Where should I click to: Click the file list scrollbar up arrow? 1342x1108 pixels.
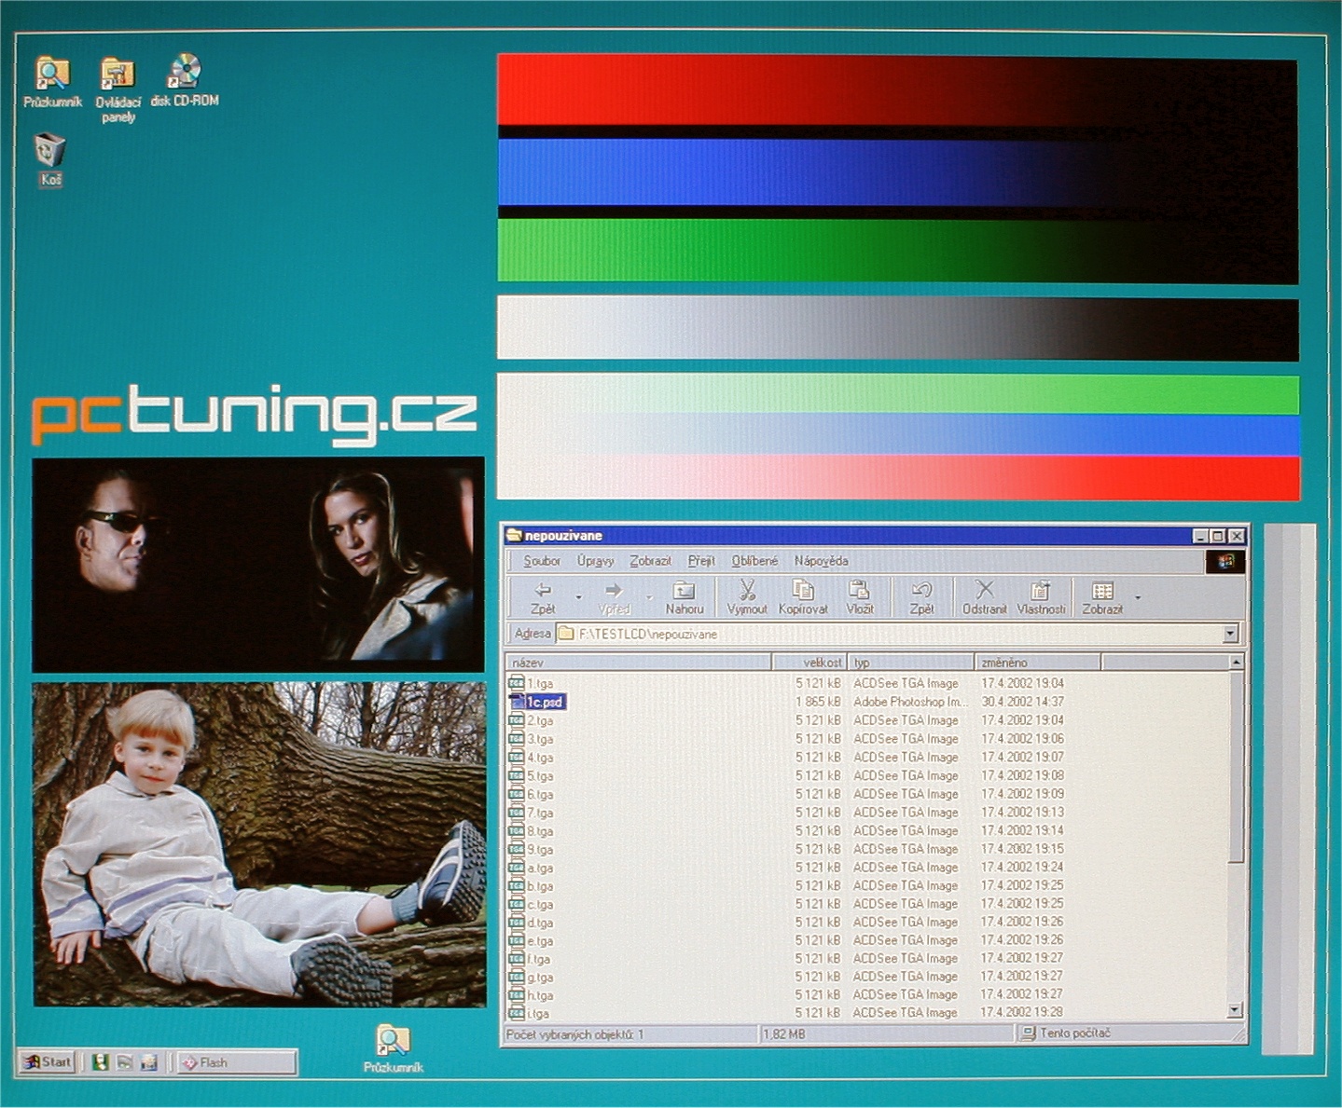pyautogui.click(x=1237, y=663)
